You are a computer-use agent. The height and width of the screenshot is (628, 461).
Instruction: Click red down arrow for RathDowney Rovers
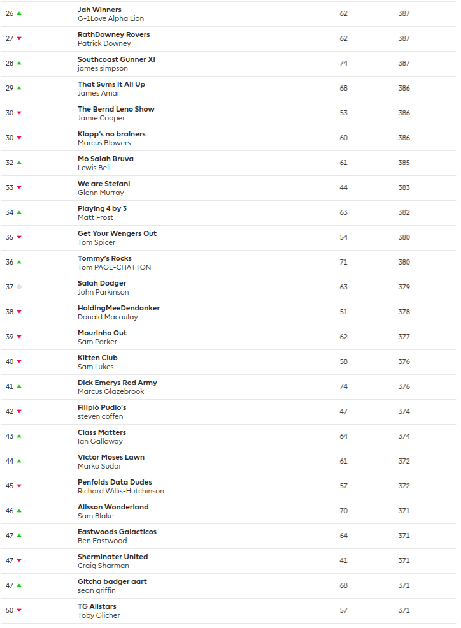coord(19,38)
